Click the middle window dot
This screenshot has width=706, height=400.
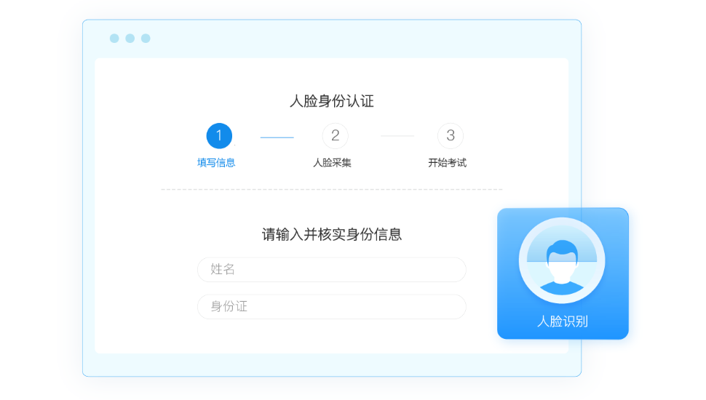(130, 39)
